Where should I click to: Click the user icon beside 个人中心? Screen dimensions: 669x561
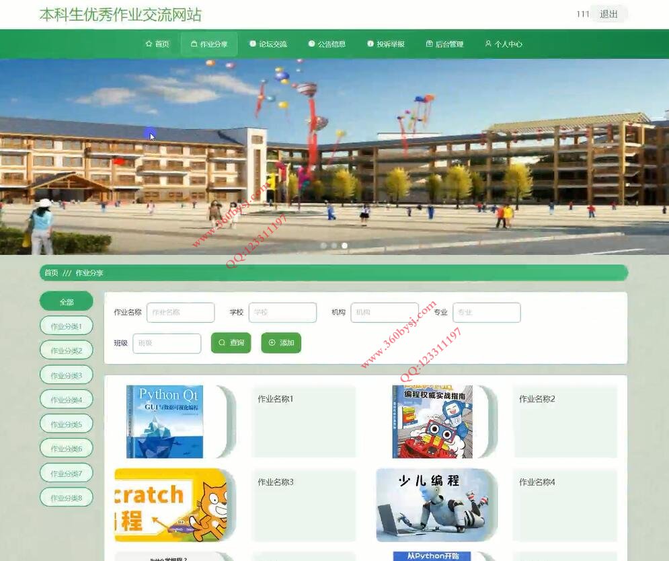488,44
